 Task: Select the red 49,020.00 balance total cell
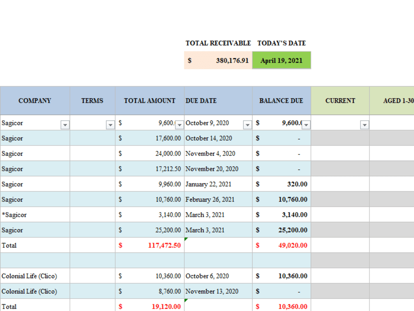tap(281, 245)
